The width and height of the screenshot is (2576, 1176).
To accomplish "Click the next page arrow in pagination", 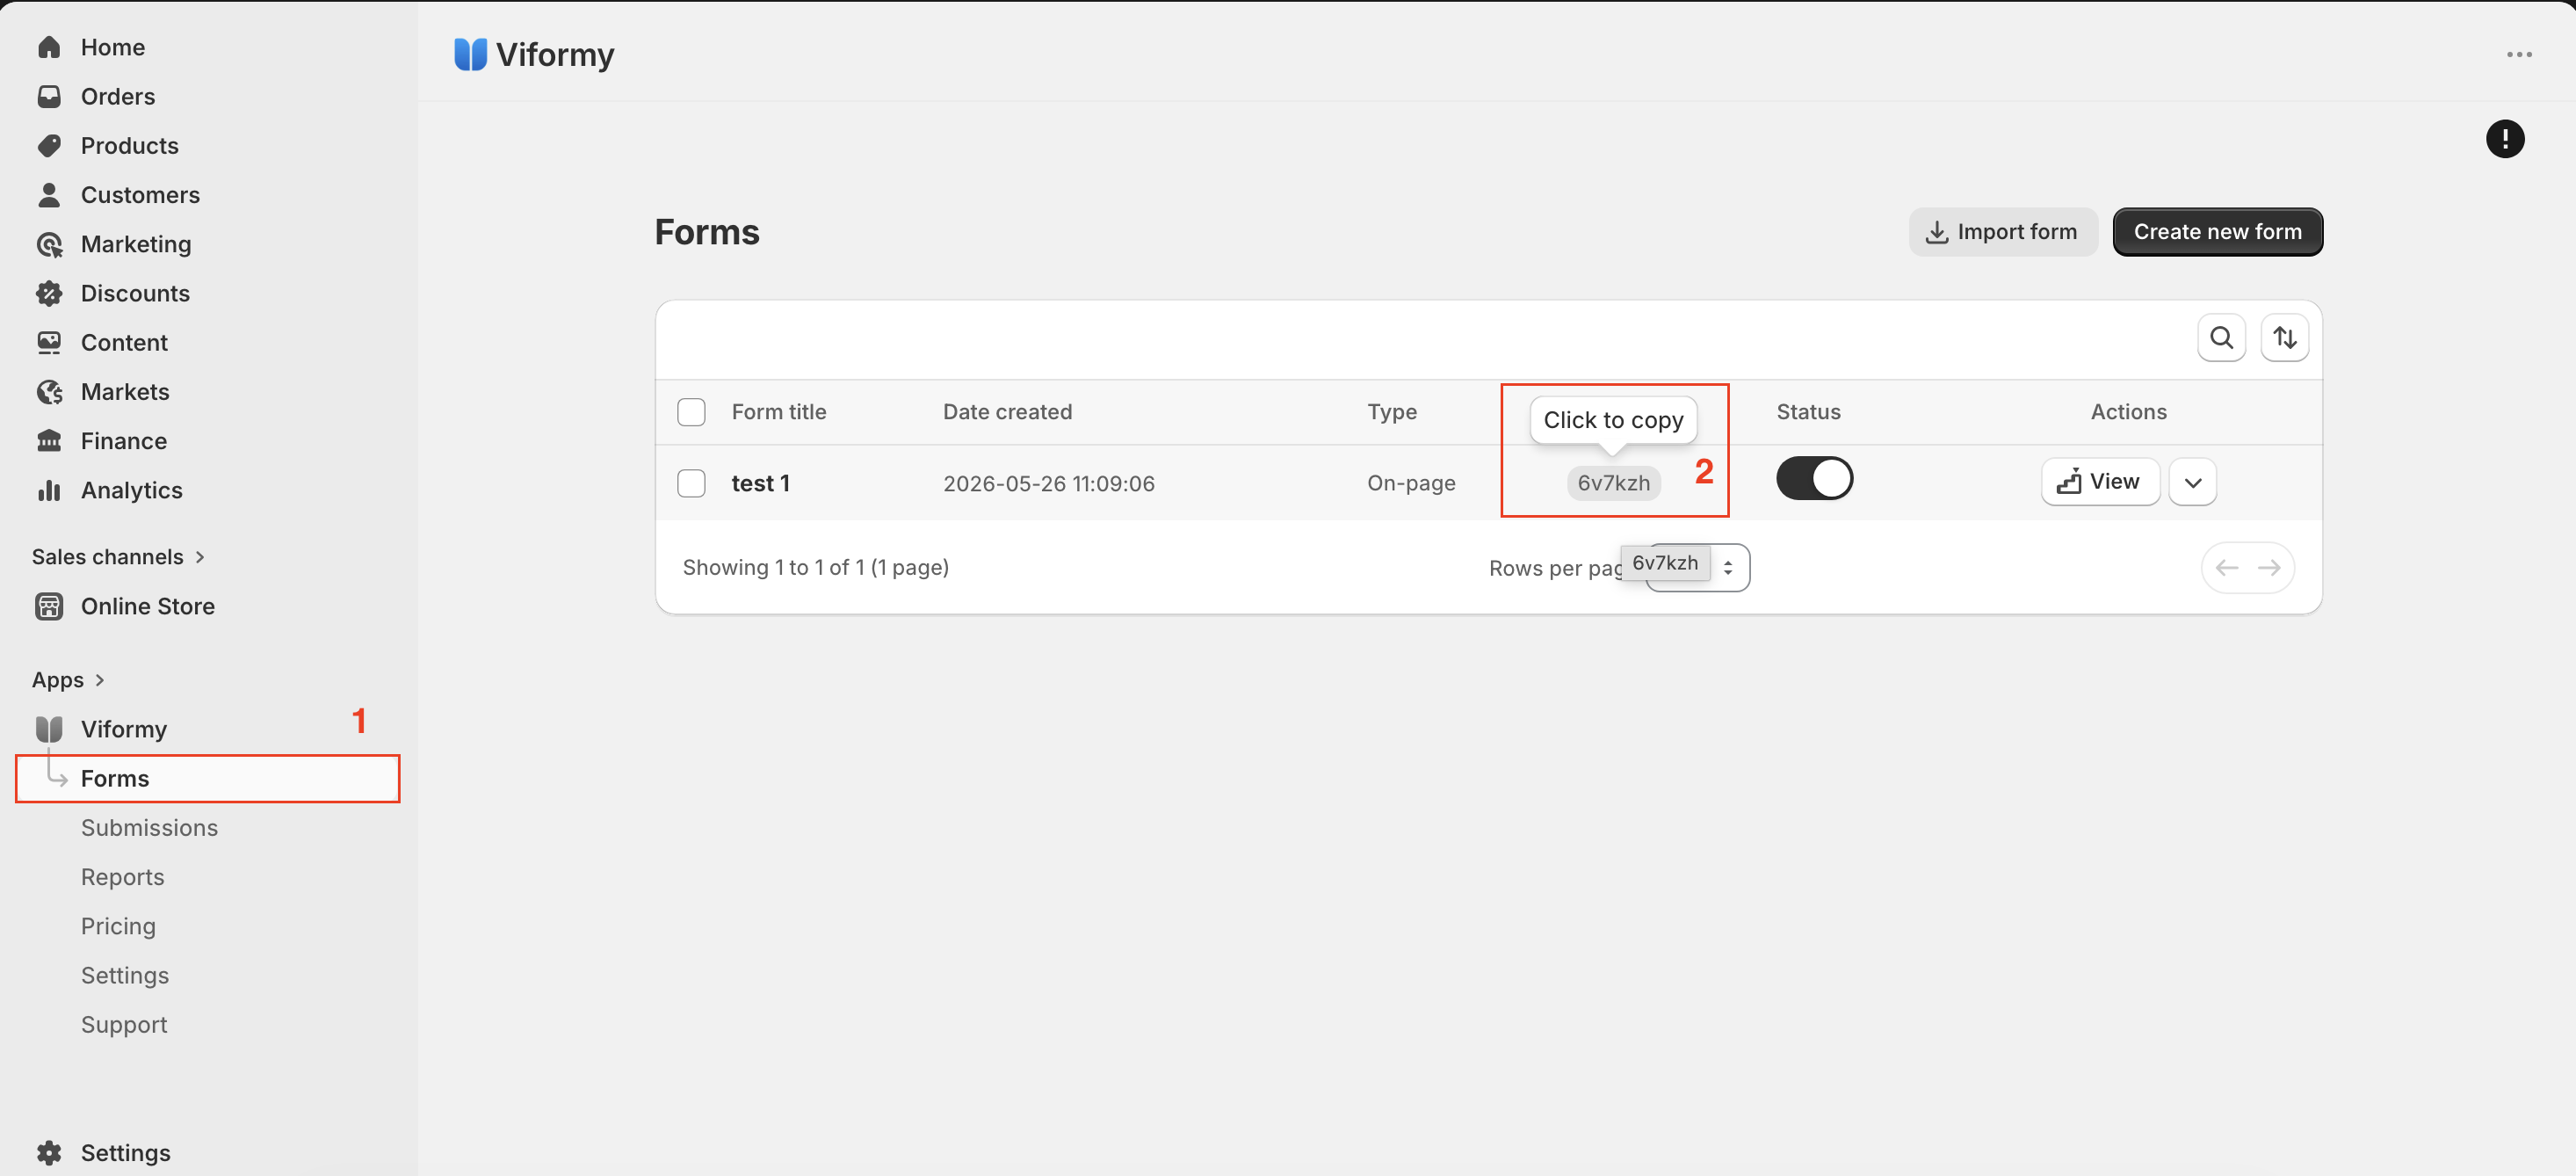I will 2269,568.
